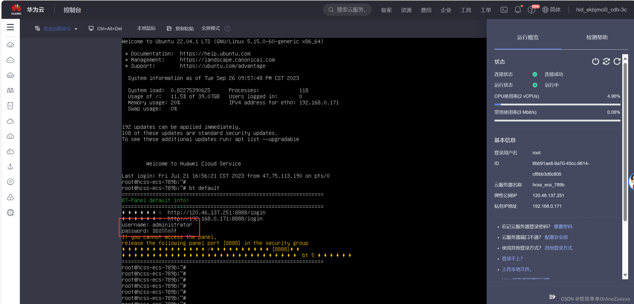
Task: Open the cluster hexagons sidebar icon
Action: [10, 197]
